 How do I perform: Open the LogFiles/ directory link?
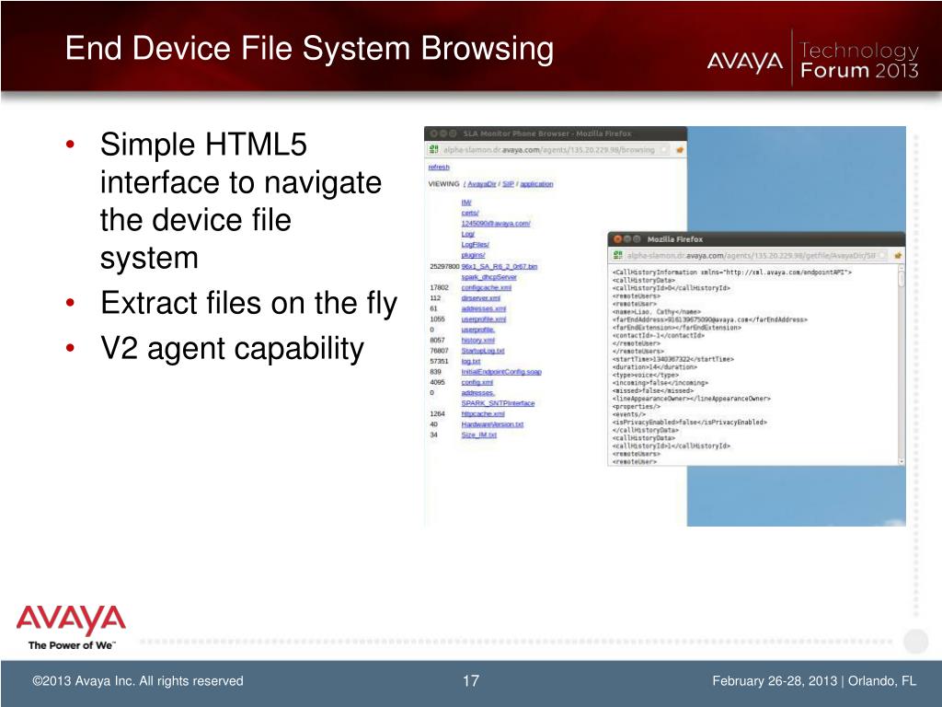point(476,245)
